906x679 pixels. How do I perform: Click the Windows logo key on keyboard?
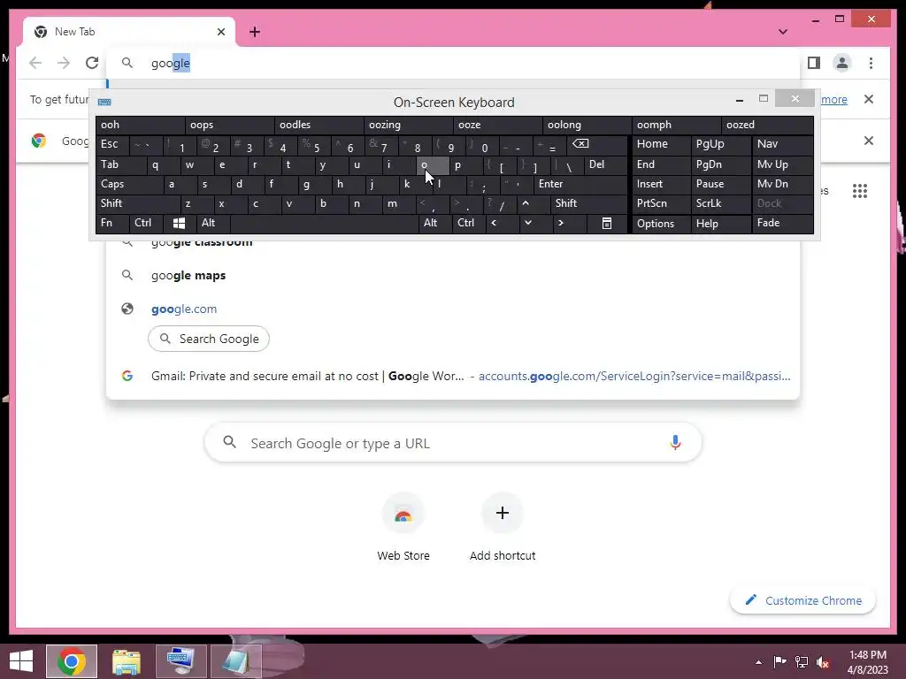[x=179, y=223]
